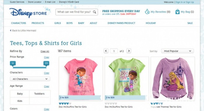Click the Store Locator link
The width and height of the screenshot is (204, 111).
[x=35, y=2]
